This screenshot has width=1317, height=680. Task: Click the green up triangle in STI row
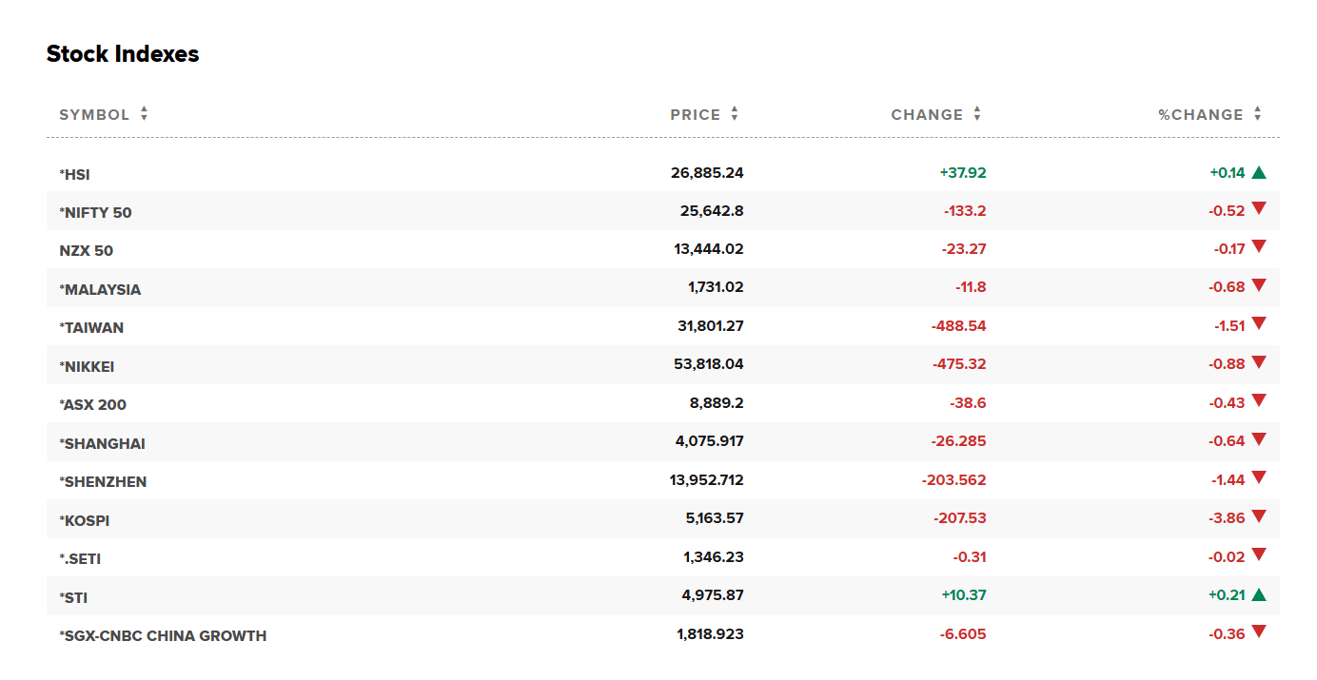[1259, 595]
